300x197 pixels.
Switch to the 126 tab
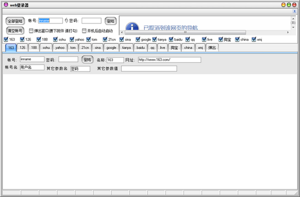[23, 47]
